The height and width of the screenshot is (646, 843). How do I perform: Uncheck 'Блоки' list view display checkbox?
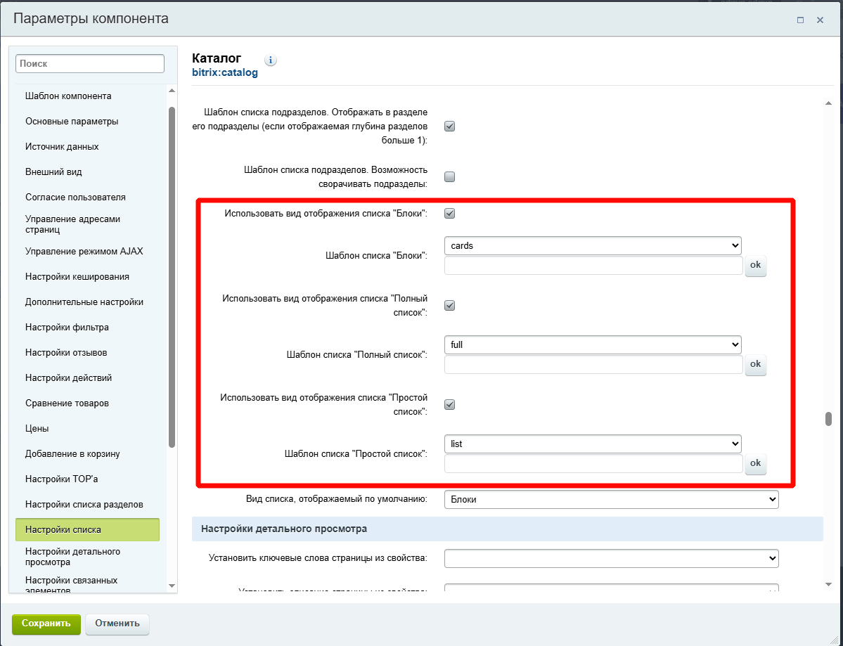(x=450, y=214)
